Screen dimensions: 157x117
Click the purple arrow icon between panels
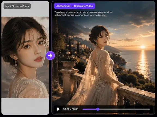50,56
